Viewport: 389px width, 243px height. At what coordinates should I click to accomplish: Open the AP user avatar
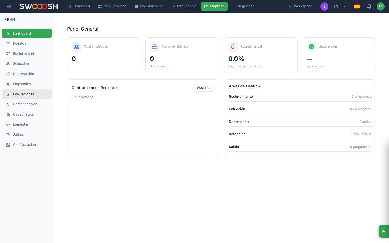tap(381, 6)
